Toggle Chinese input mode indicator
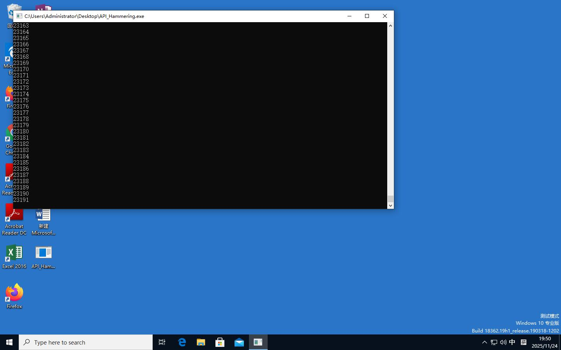561x350 pixels. pos(512,342)
